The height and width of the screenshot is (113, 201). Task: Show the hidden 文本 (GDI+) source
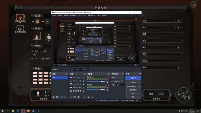tap(80, 81)
